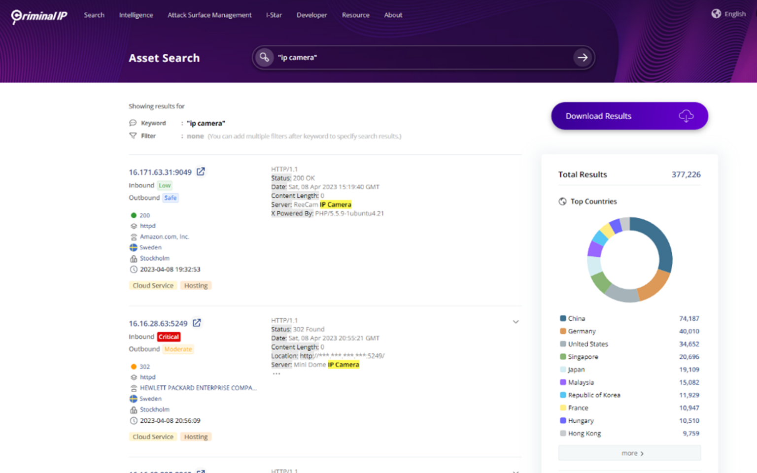
Task: Open external link icon beside 16.16.28.63:5249
Action: point(197,323)
